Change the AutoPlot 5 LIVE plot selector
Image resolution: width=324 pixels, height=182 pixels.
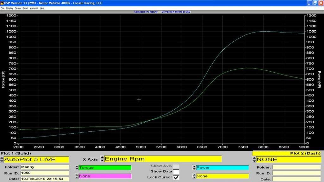pos(2,160)
